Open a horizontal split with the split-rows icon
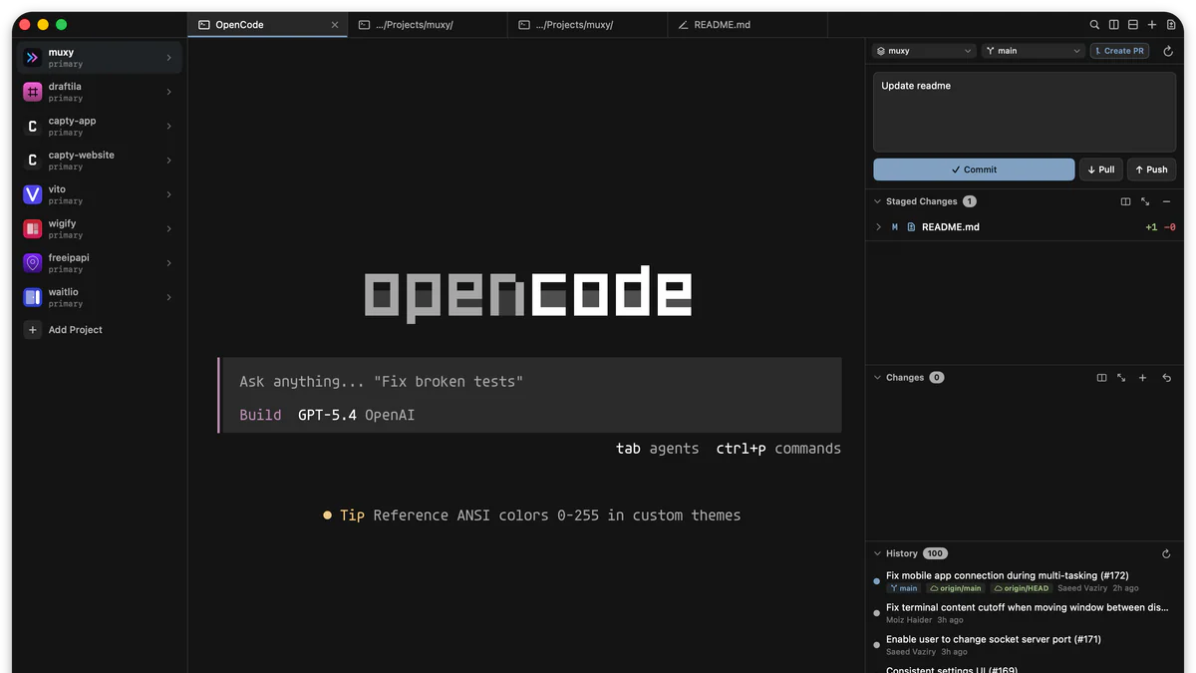Image resolution: width=1196 pixels, height=673 pixels. (1133, 24)
